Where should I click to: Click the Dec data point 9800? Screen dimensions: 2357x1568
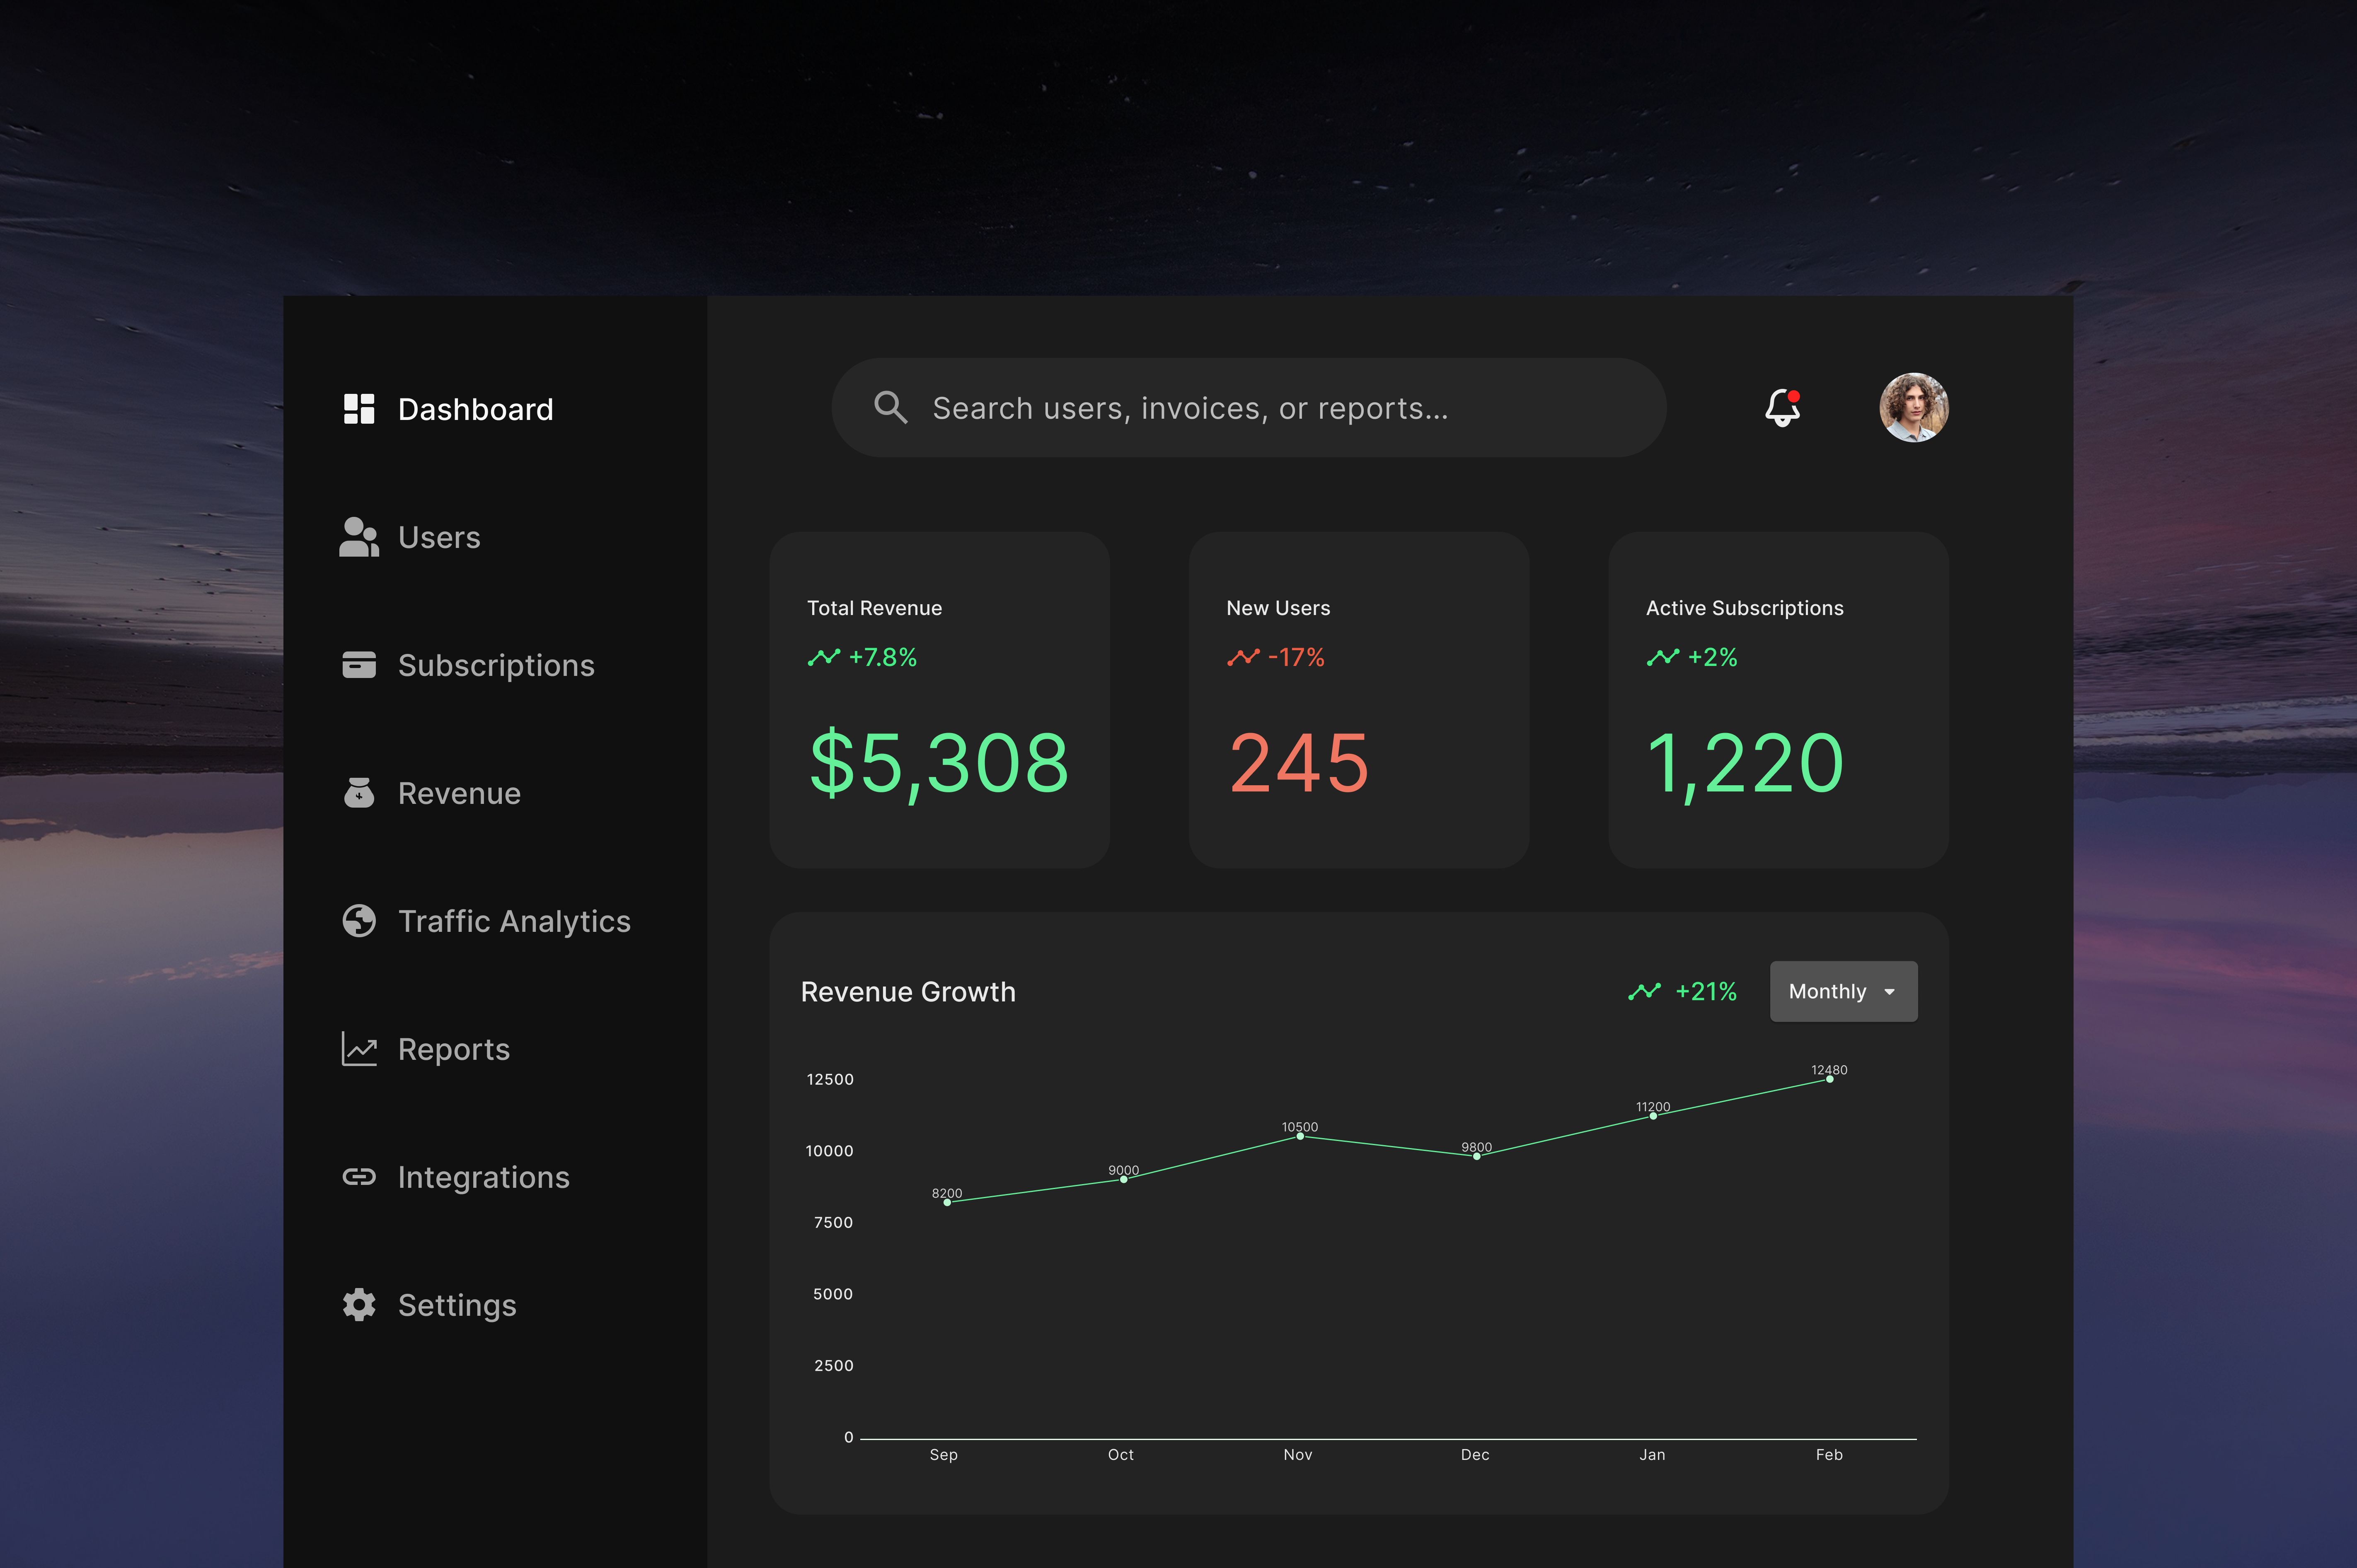pyautogui.click(x=1476, y=1156)
